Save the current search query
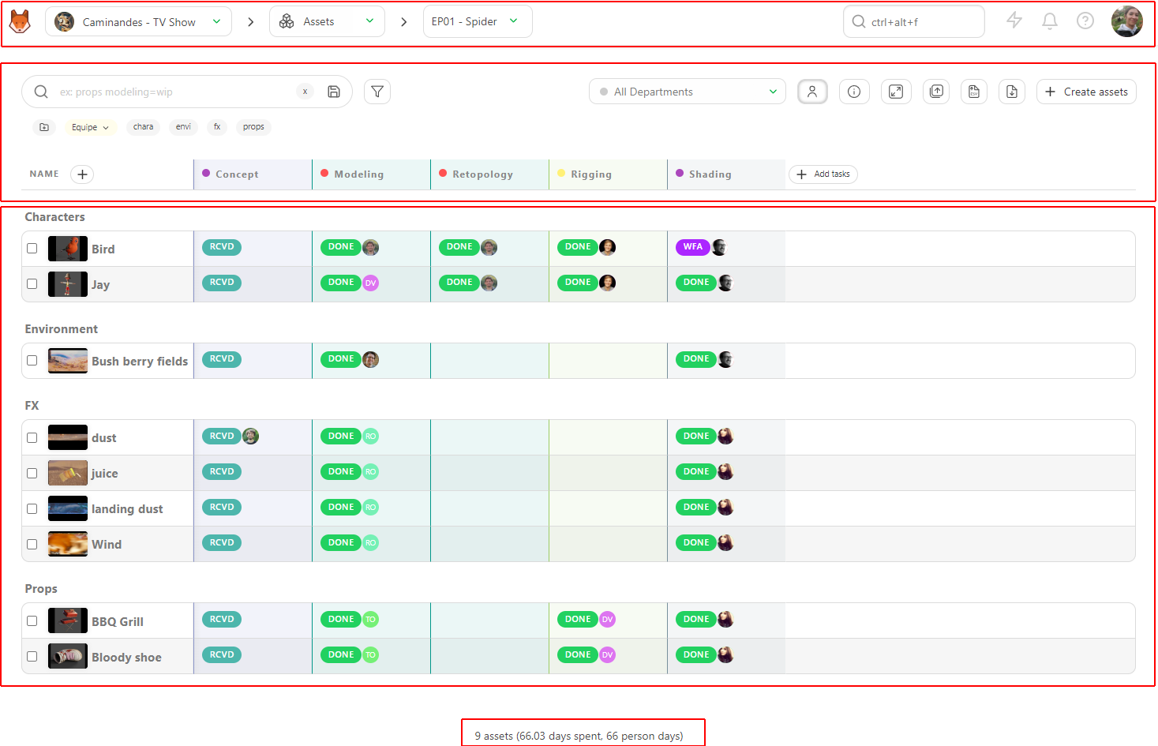Viewport: 1158px width, 746px height. [x=334, y=92]
